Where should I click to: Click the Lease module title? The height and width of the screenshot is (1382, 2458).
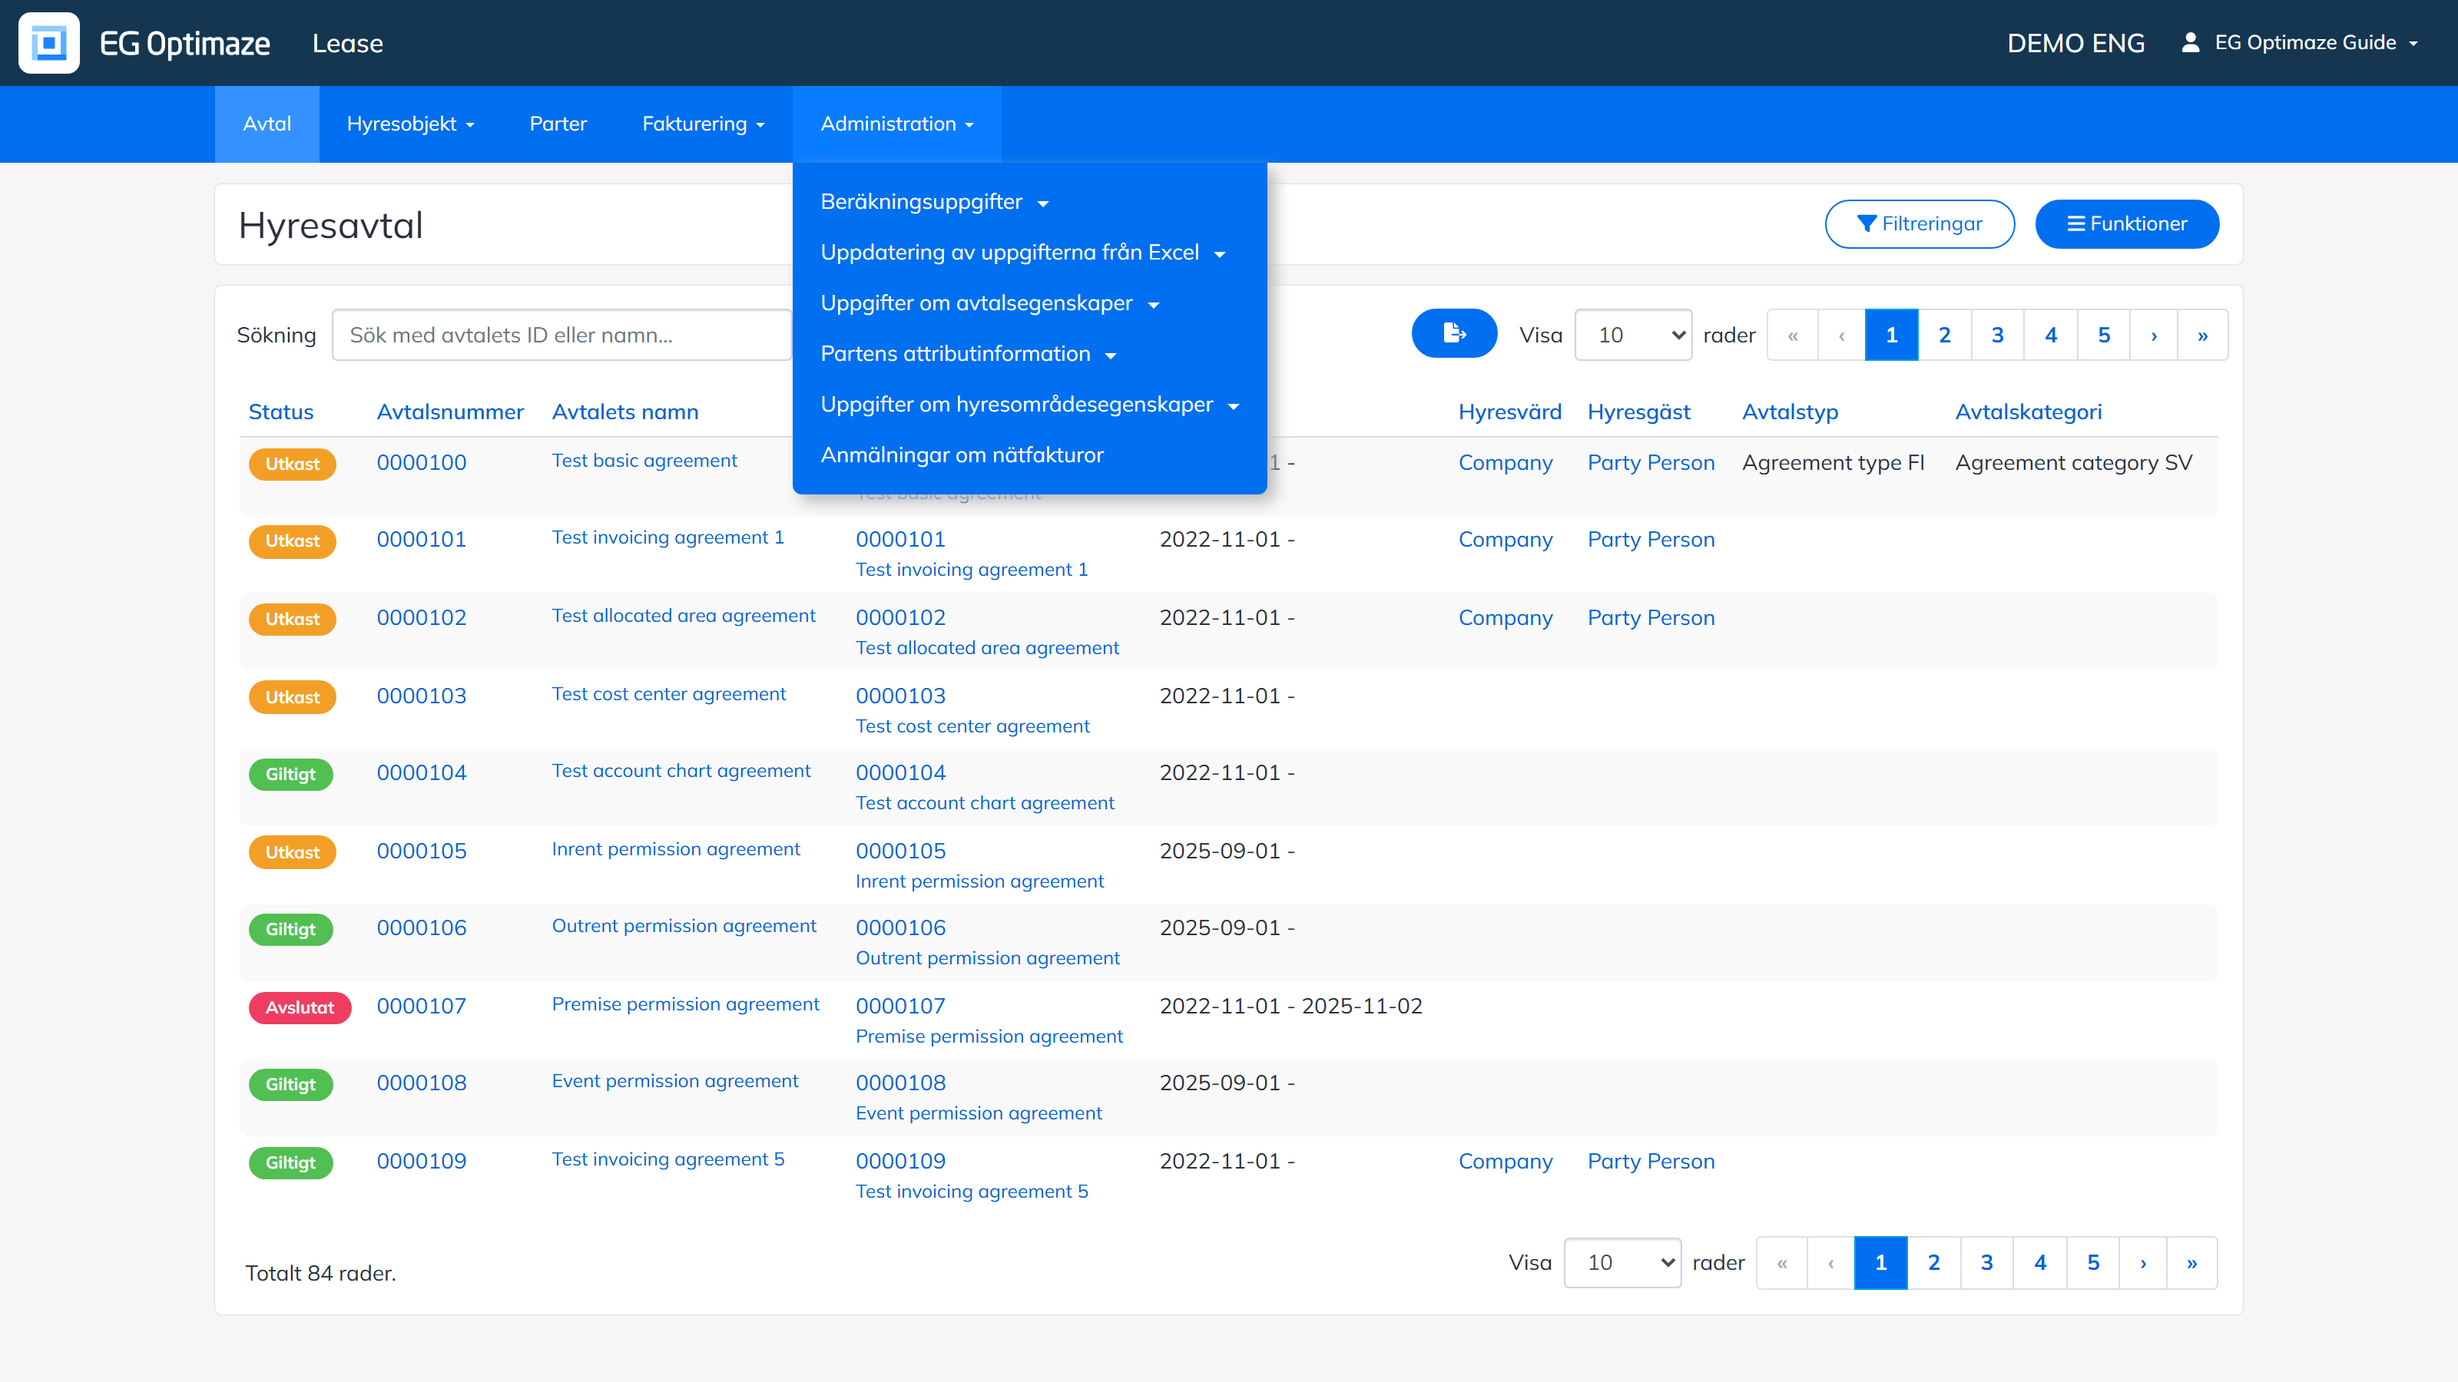point(347,44)
